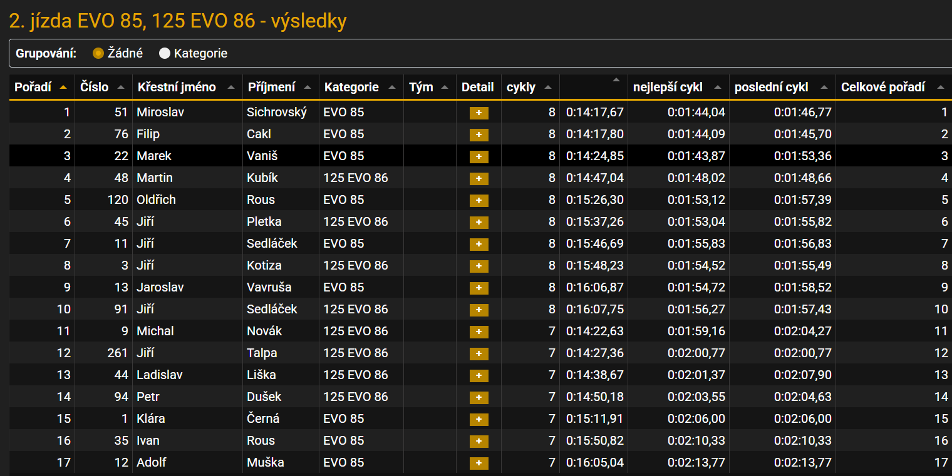Click detail plus for Klára Černá
This screenshot has width=952, height=476.
pyautogui.click(x=479, y=419)
